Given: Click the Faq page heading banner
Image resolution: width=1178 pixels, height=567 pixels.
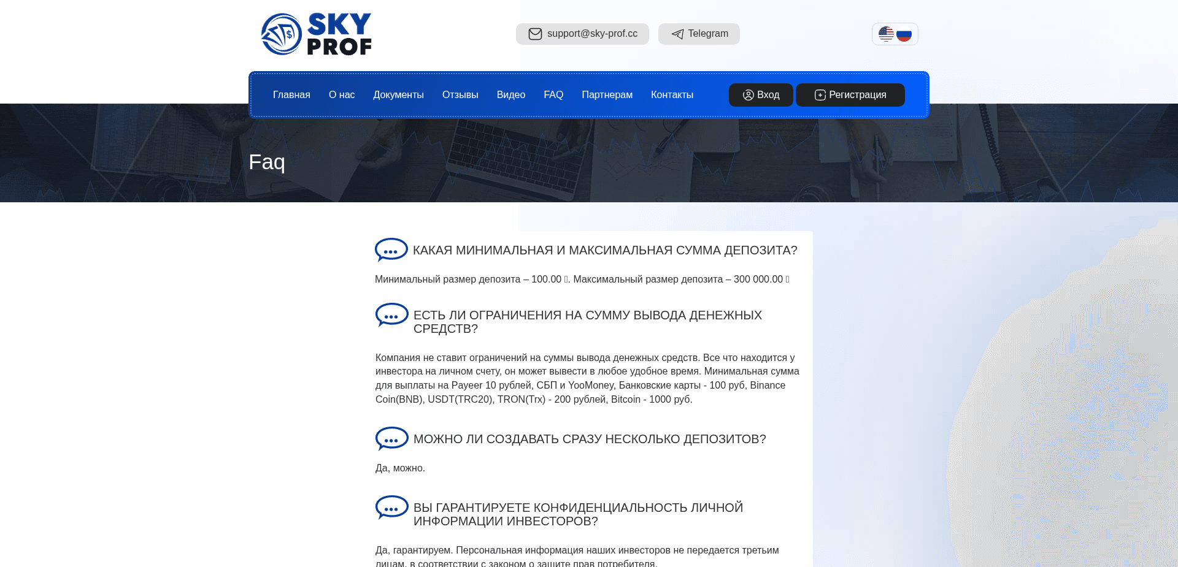Looking at the screenshot, I should pyautogui.click(x=266, y=162).
